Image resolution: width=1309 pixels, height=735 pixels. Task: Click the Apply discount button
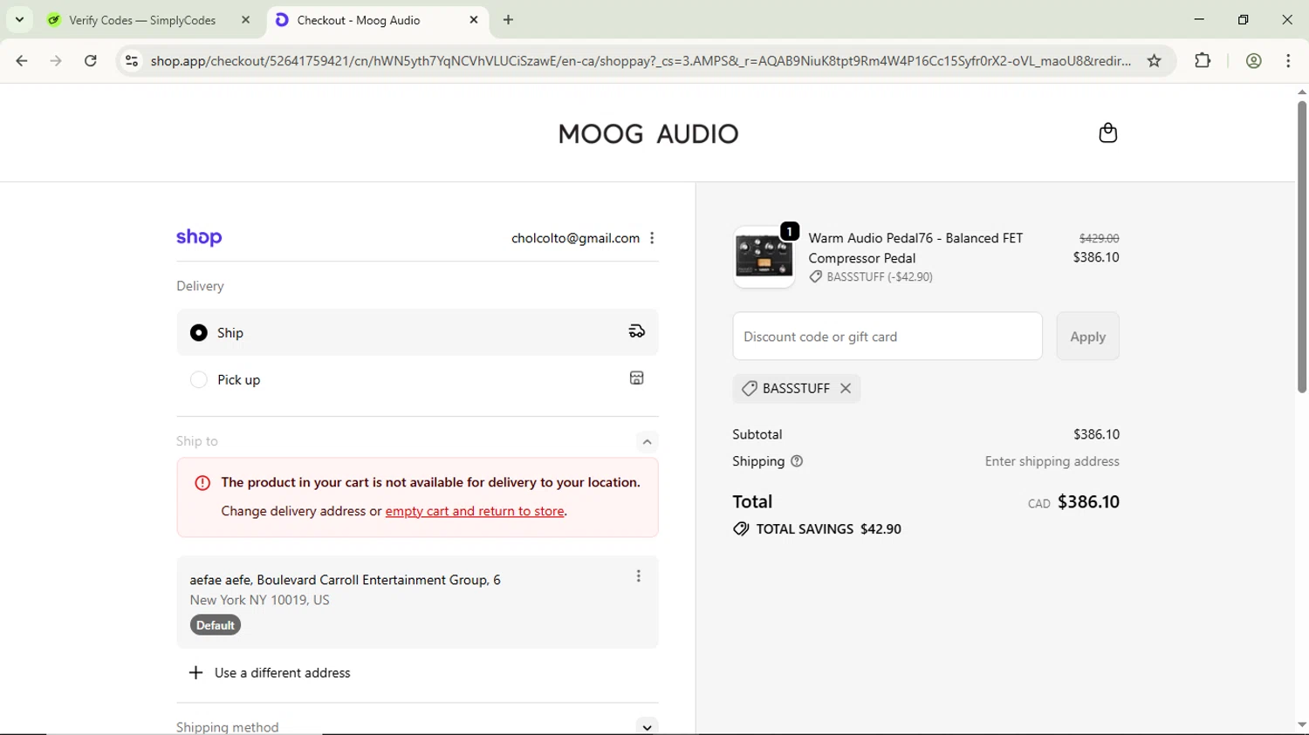point(1087,337)
